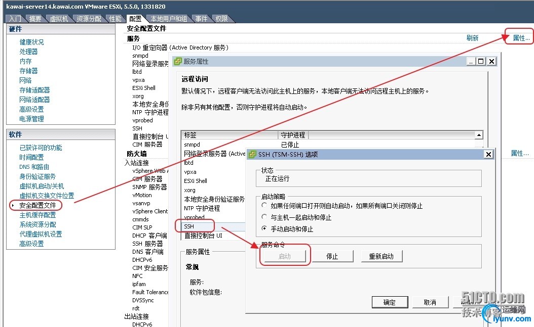Open the firewall 属性 link
Screen dimensions: 534x327
tap(520, 153)
